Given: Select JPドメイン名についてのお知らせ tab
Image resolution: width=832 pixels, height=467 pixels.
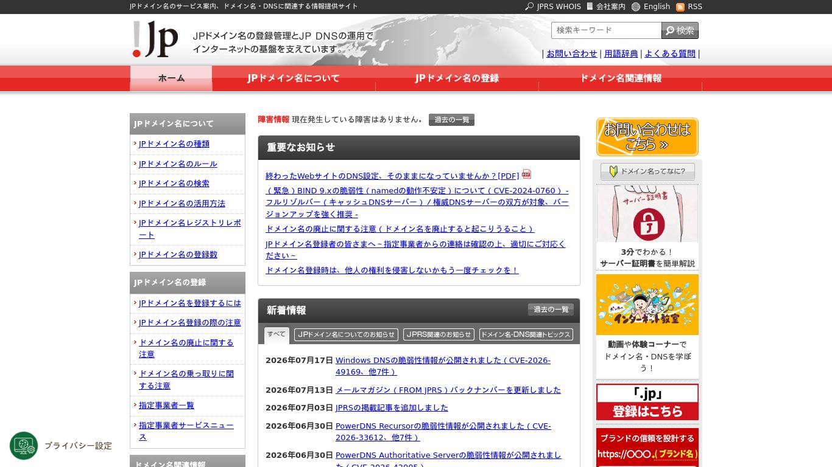Looking at the screenshot, I should tap(346, 334).
